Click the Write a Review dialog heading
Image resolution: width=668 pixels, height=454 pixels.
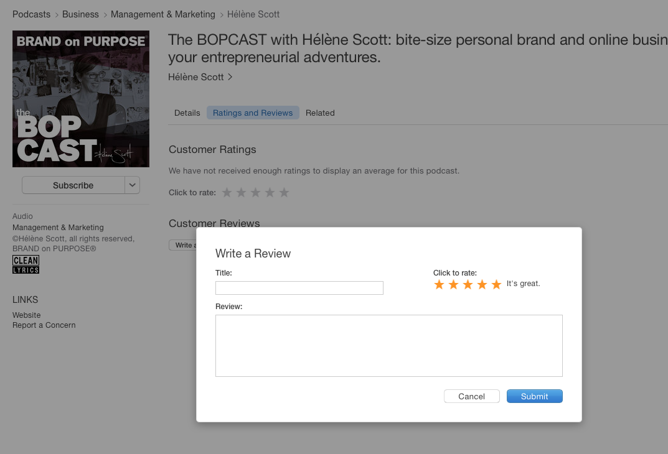253,254
